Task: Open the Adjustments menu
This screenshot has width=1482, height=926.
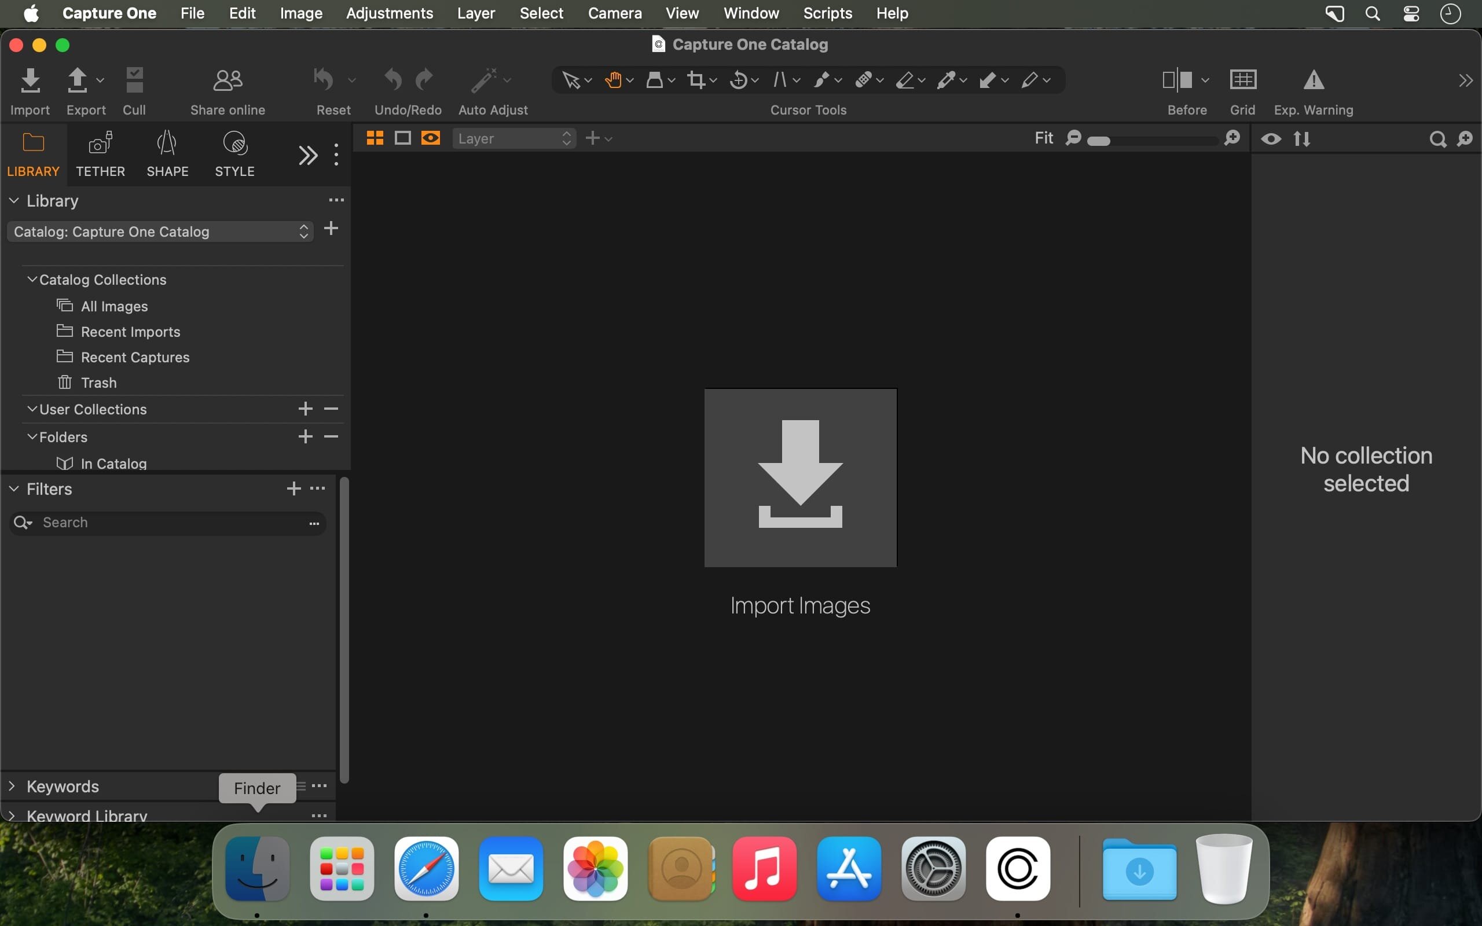Action: (389, 13)
